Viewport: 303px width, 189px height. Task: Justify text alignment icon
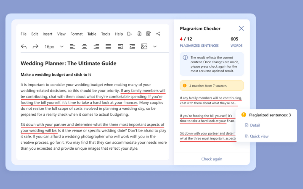click(x=108, y=46)
